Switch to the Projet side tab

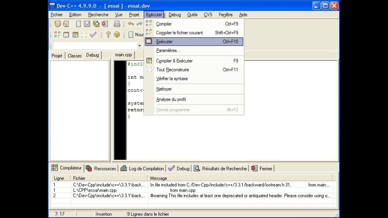(57, 55)
